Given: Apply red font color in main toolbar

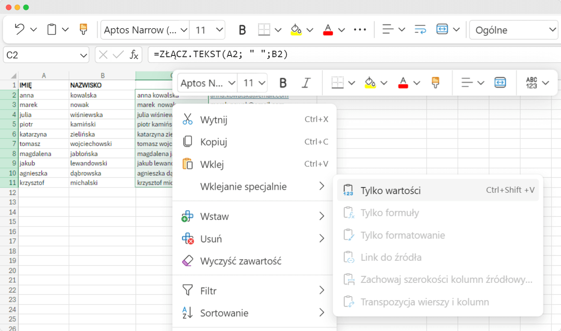Looking at the screenshot, I should pos(328,29).
